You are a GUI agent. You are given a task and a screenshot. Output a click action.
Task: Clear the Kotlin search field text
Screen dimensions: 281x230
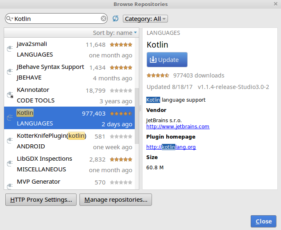click(103, 18)
